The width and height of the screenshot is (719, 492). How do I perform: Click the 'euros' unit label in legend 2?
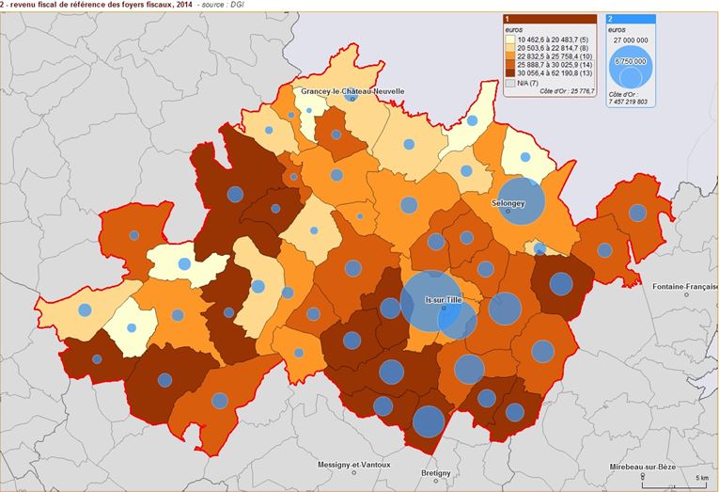(617, 29)
